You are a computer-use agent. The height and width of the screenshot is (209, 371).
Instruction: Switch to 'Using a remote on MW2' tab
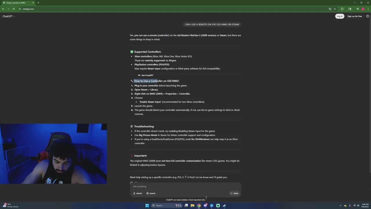click(x=18, y=3)
